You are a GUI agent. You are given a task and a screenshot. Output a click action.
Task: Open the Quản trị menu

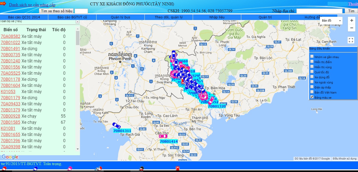tap(265, 17)
